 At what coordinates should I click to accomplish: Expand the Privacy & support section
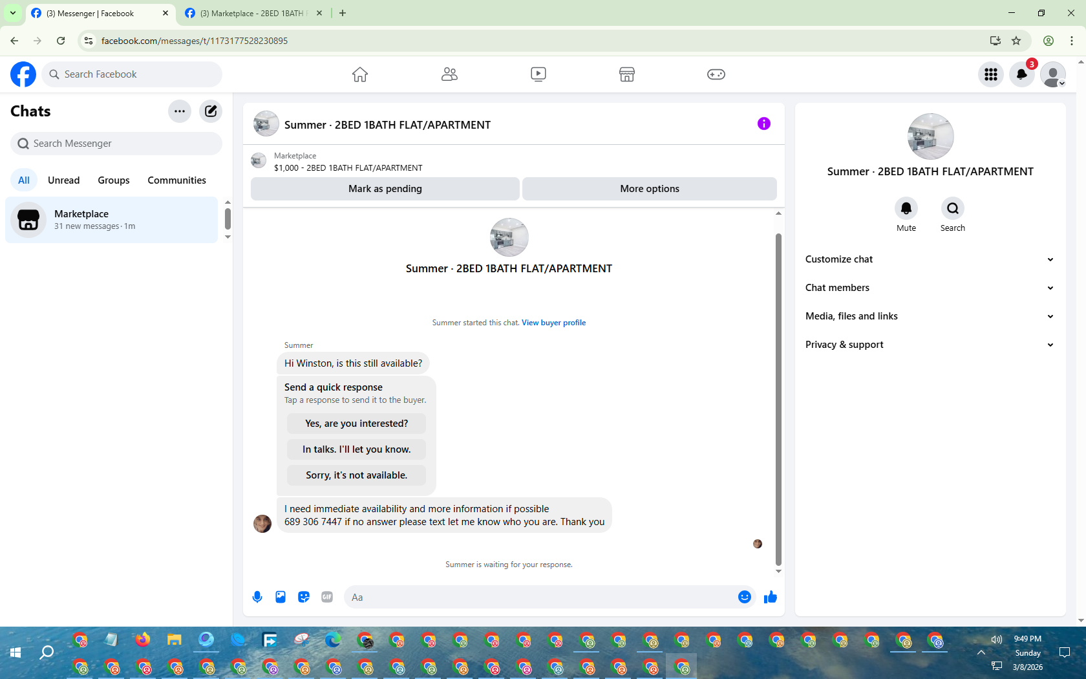tap(930, 345)
